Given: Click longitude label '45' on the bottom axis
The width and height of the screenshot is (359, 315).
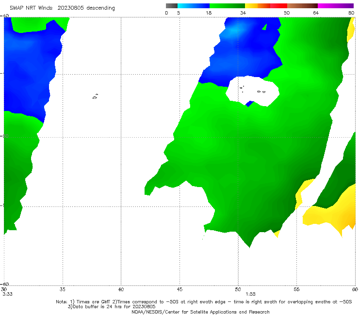Looking at the screenshot, I should click(x=179, y=289).
